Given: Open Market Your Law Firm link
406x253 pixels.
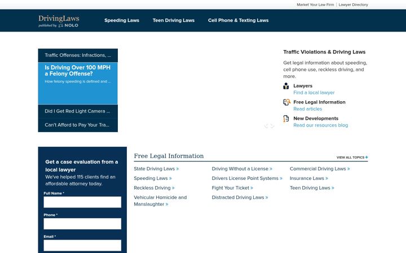Looking at the screenshot, I should 315,4.
